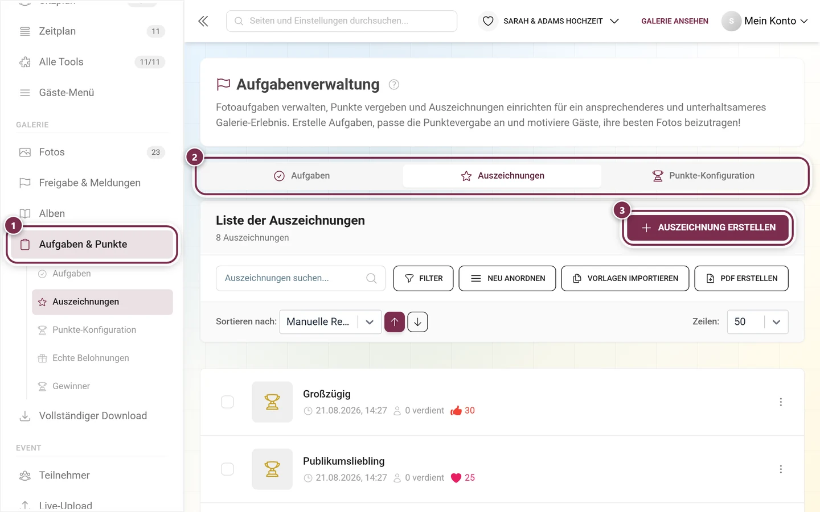Click the thumbs-up icon showing 30

pos(456,411)
